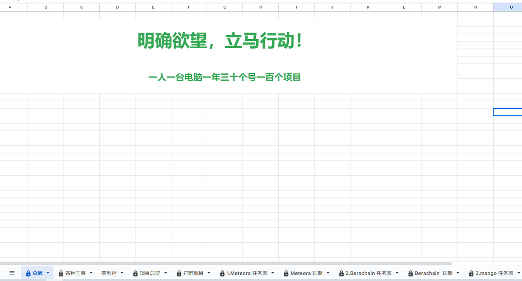Open the 项目总览 tab dropdown arrow
Image resolution: width=522 pixels, height=281 pixels.
pos(165,273)
